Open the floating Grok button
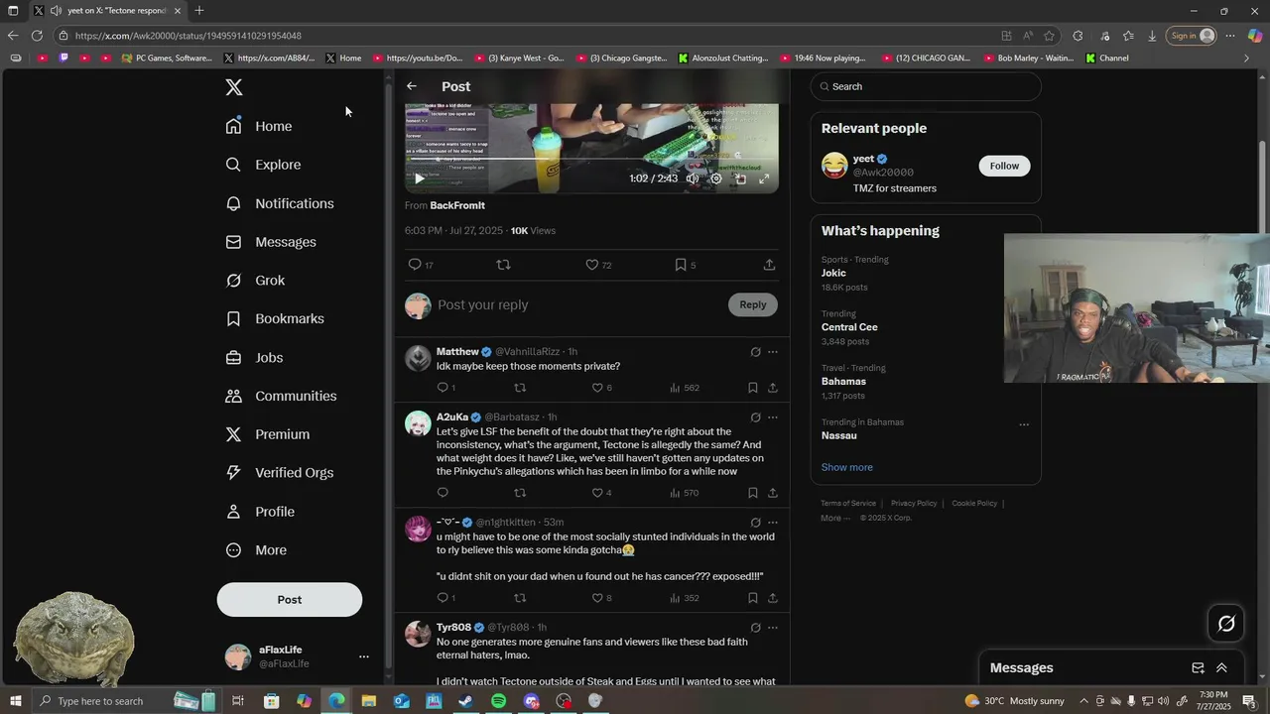The image size is (1270, 714). (x=1226, y=624)
